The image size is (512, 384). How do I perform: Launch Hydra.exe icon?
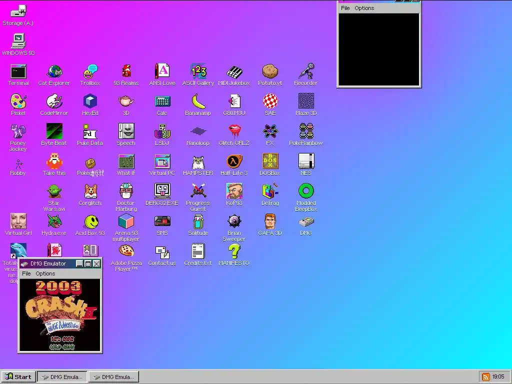point(54,225)
